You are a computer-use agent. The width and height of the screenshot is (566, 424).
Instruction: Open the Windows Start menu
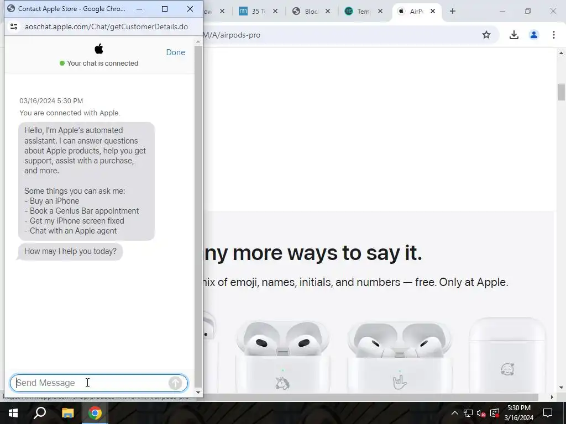pos(13,413)
